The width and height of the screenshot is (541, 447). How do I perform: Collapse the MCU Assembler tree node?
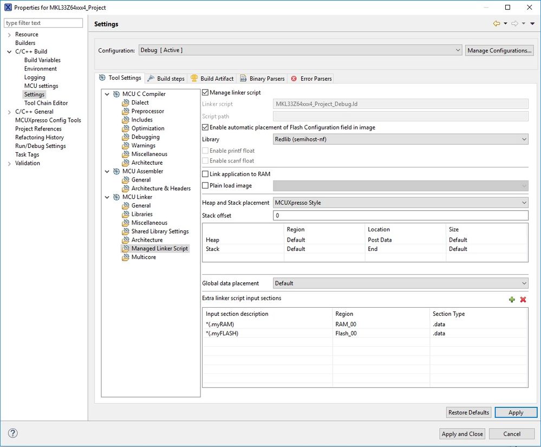pos(107,171)
